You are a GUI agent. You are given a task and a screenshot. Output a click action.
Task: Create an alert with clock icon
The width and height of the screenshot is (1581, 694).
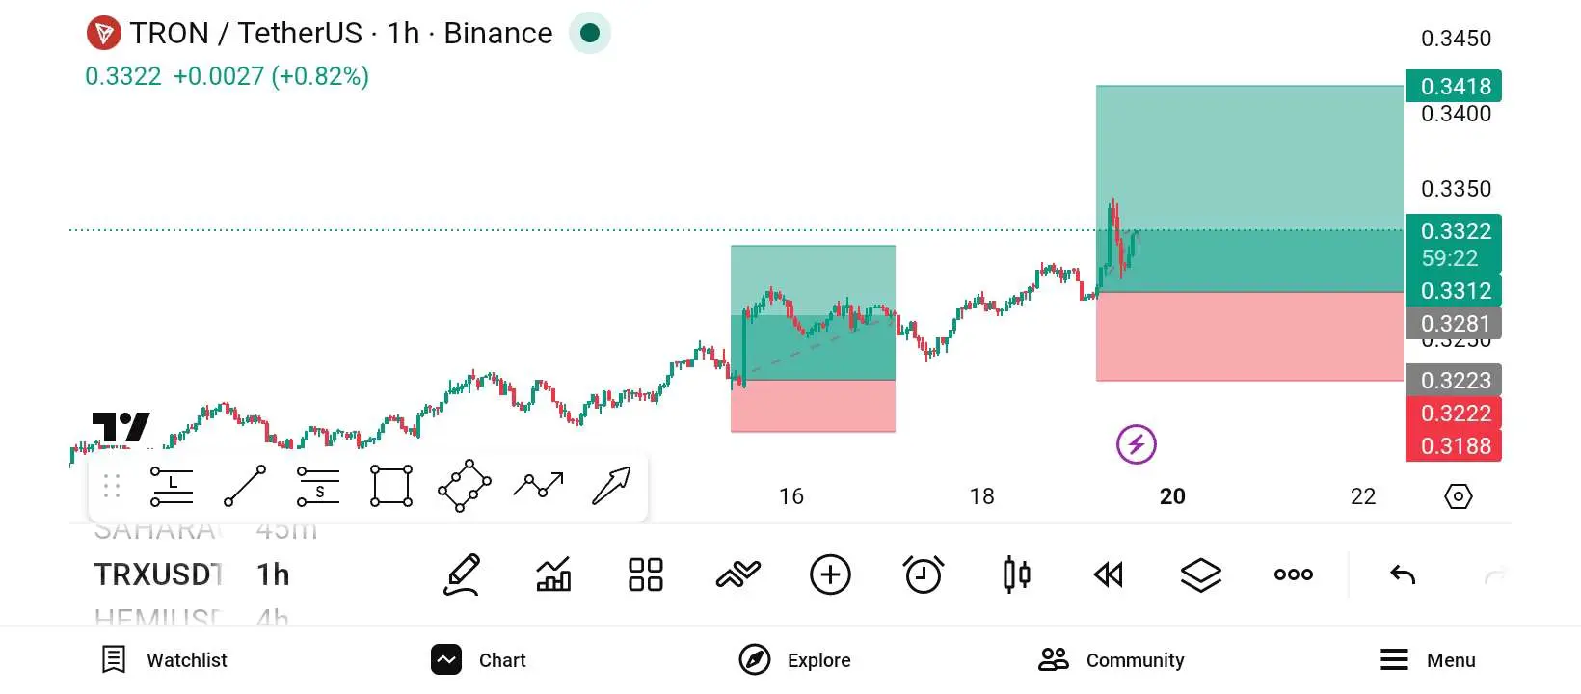coord(923,575)
